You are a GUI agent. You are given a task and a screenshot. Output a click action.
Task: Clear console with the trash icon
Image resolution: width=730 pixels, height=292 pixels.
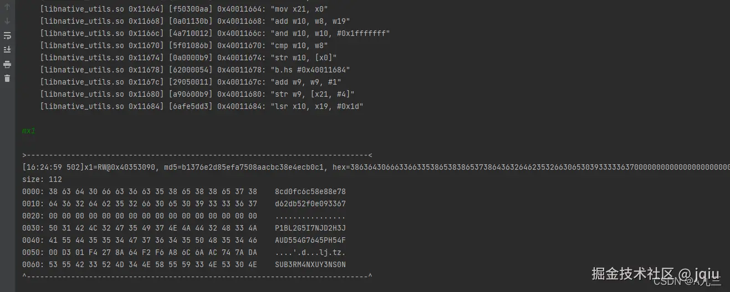7,79
